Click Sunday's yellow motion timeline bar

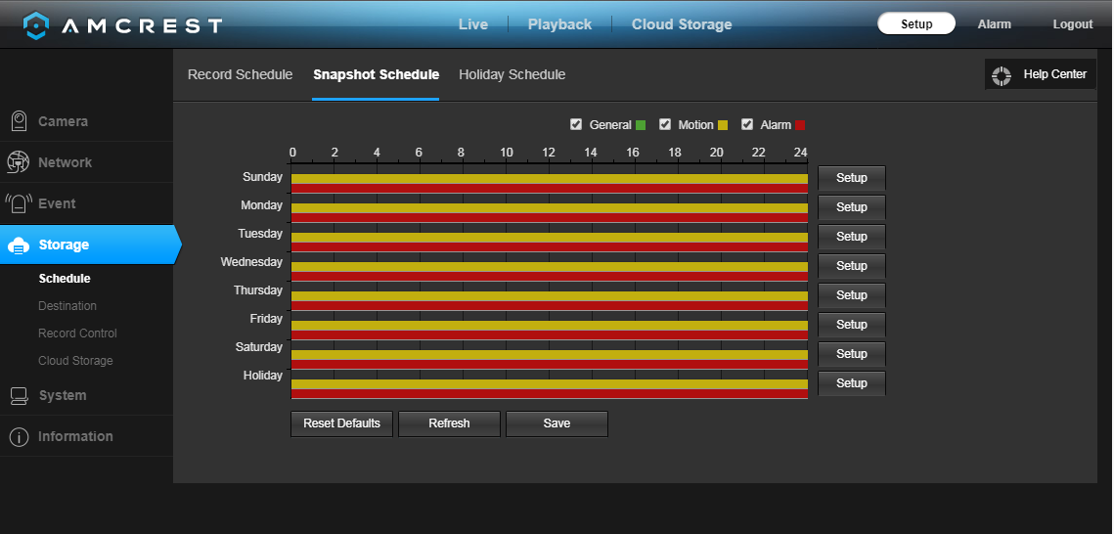pos(550,179)
